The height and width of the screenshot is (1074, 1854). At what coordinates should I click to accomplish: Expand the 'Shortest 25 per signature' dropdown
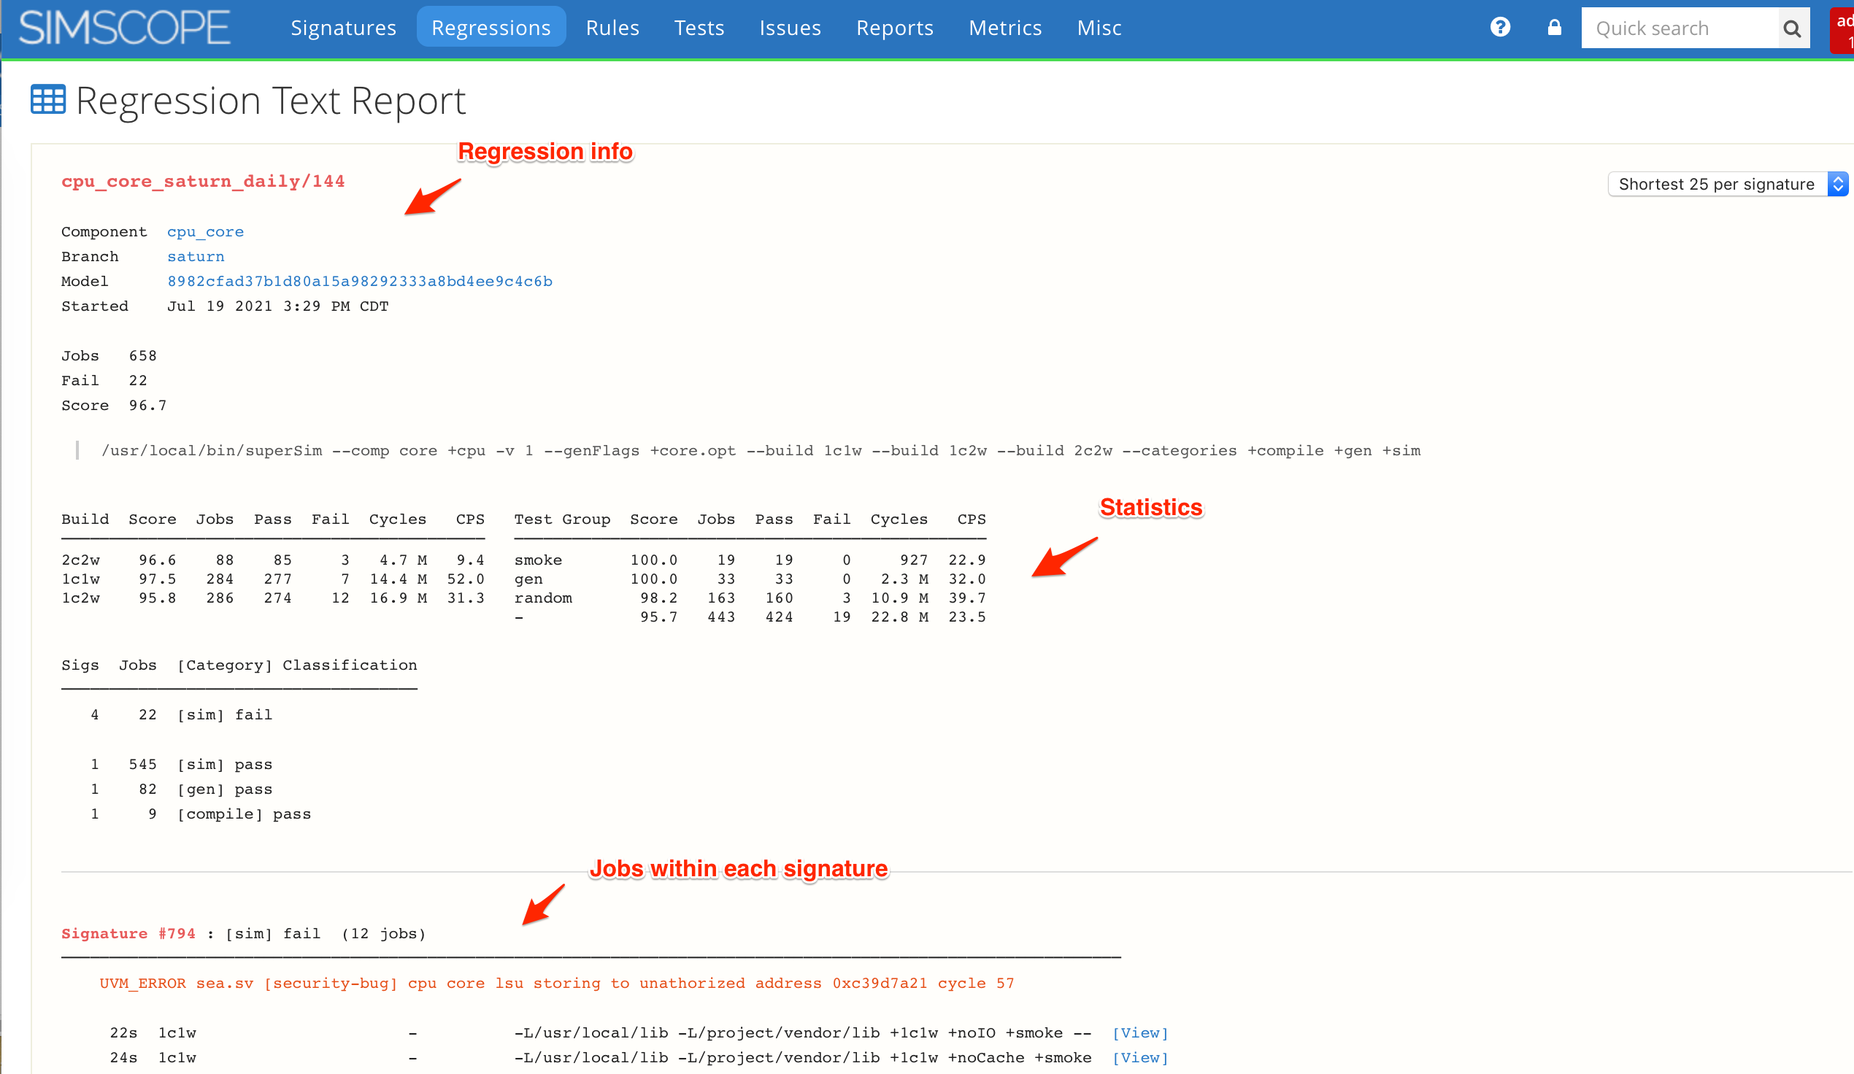coord(1830,184)
